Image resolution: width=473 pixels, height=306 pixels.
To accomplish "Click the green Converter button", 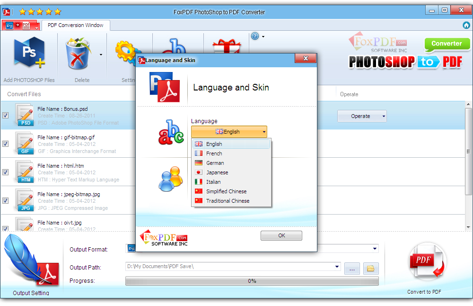I will [447, 44].
